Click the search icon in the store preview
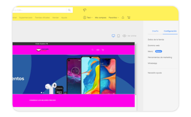Viewport: 191px width, 117px height. click(x=93, y=50)
